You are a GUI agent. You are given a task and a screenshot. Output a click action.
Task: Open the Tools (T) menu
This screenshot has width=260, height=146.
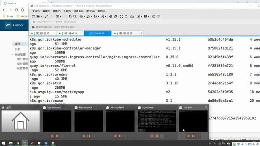tap(67, 11)
